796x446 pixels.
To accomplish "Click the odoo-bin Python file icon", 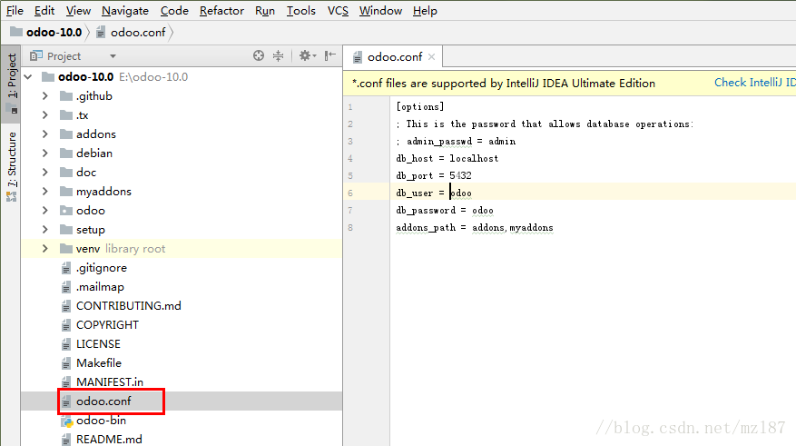I will click(x=66, y=421).
